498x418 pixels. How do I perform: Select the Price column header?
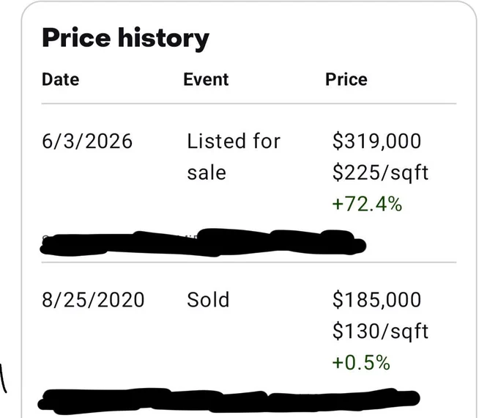346,79
